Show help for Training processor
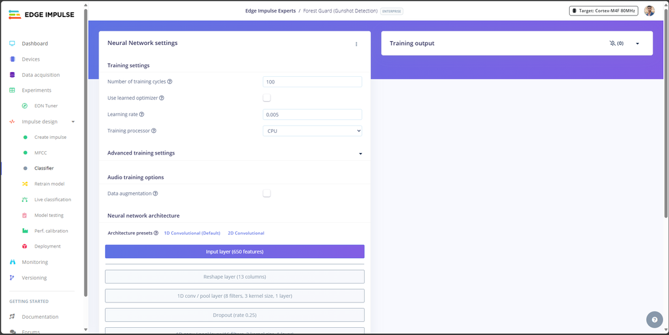The width and height of the screenshot is (669, 335). point(154,131)
